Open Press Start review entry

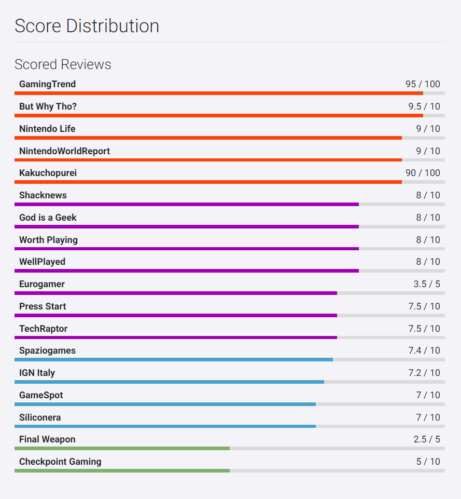pos(43,306)
